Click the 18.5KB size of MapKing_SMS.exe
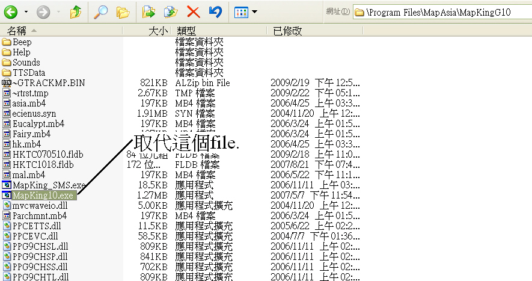532x281 pixels. click(153, 185)
